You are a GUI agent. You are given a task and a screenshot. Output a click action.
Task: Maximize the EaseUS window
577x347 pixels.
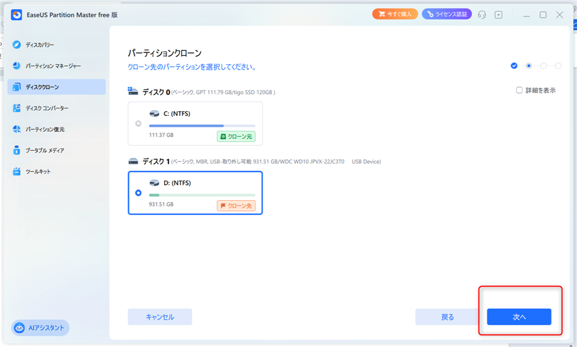point(543,15)
